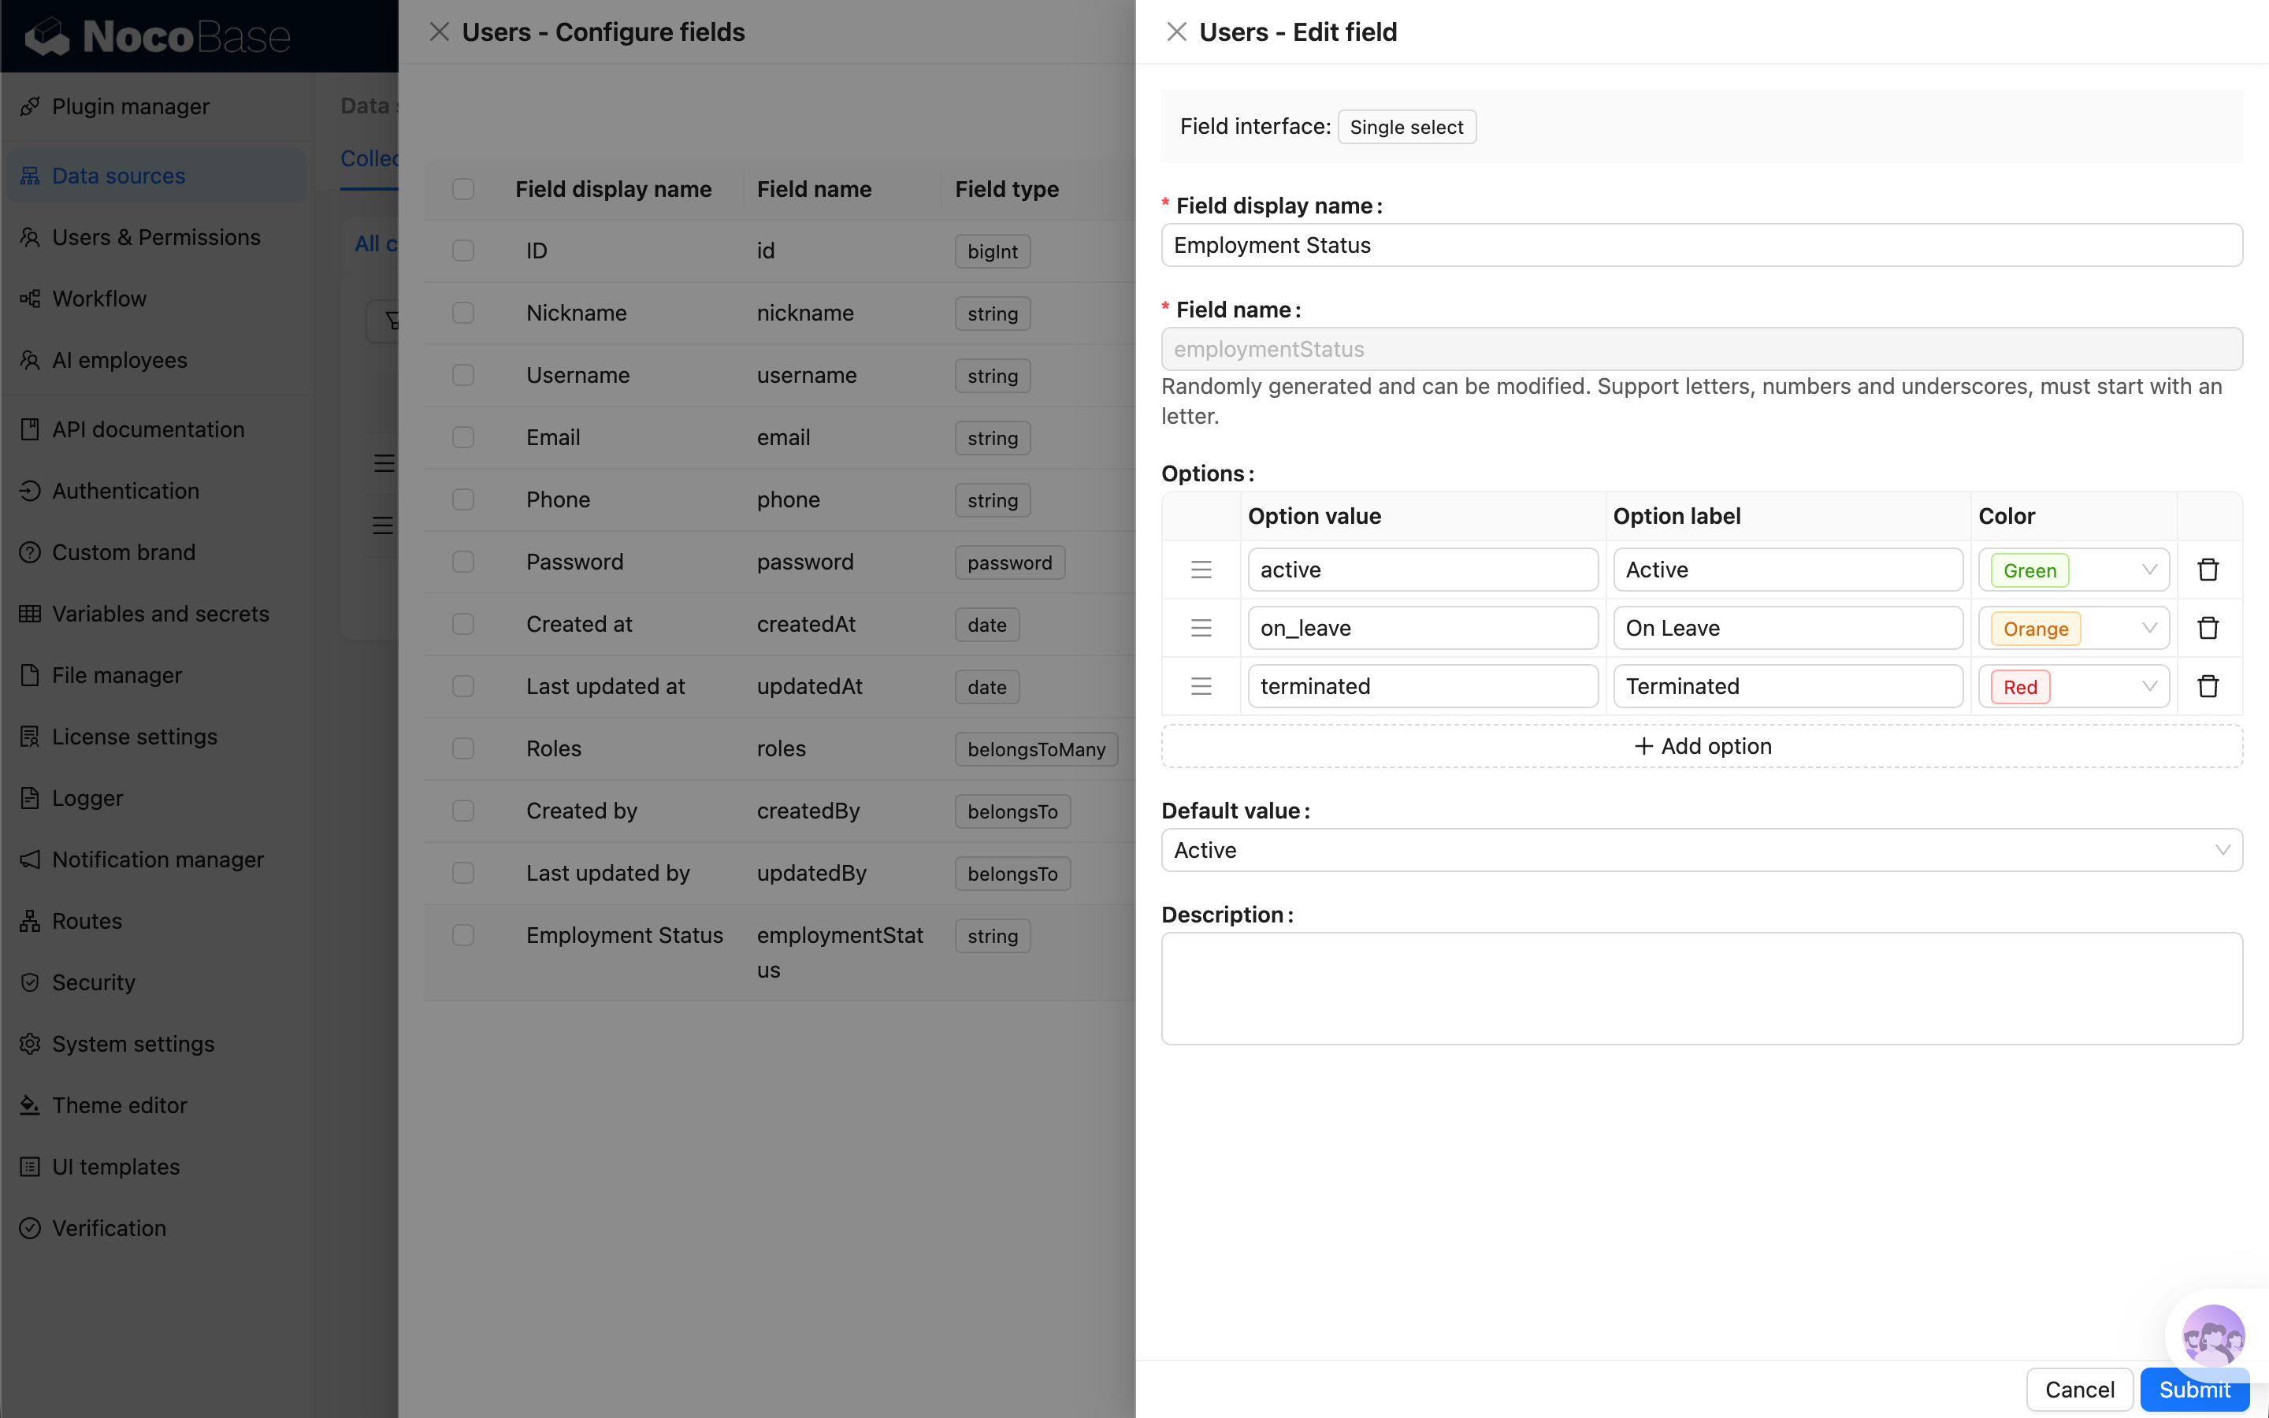The image size is (2269, 1418).
Task: Grab the drag handle beside the active option
Action: [x=1201, y=570]
